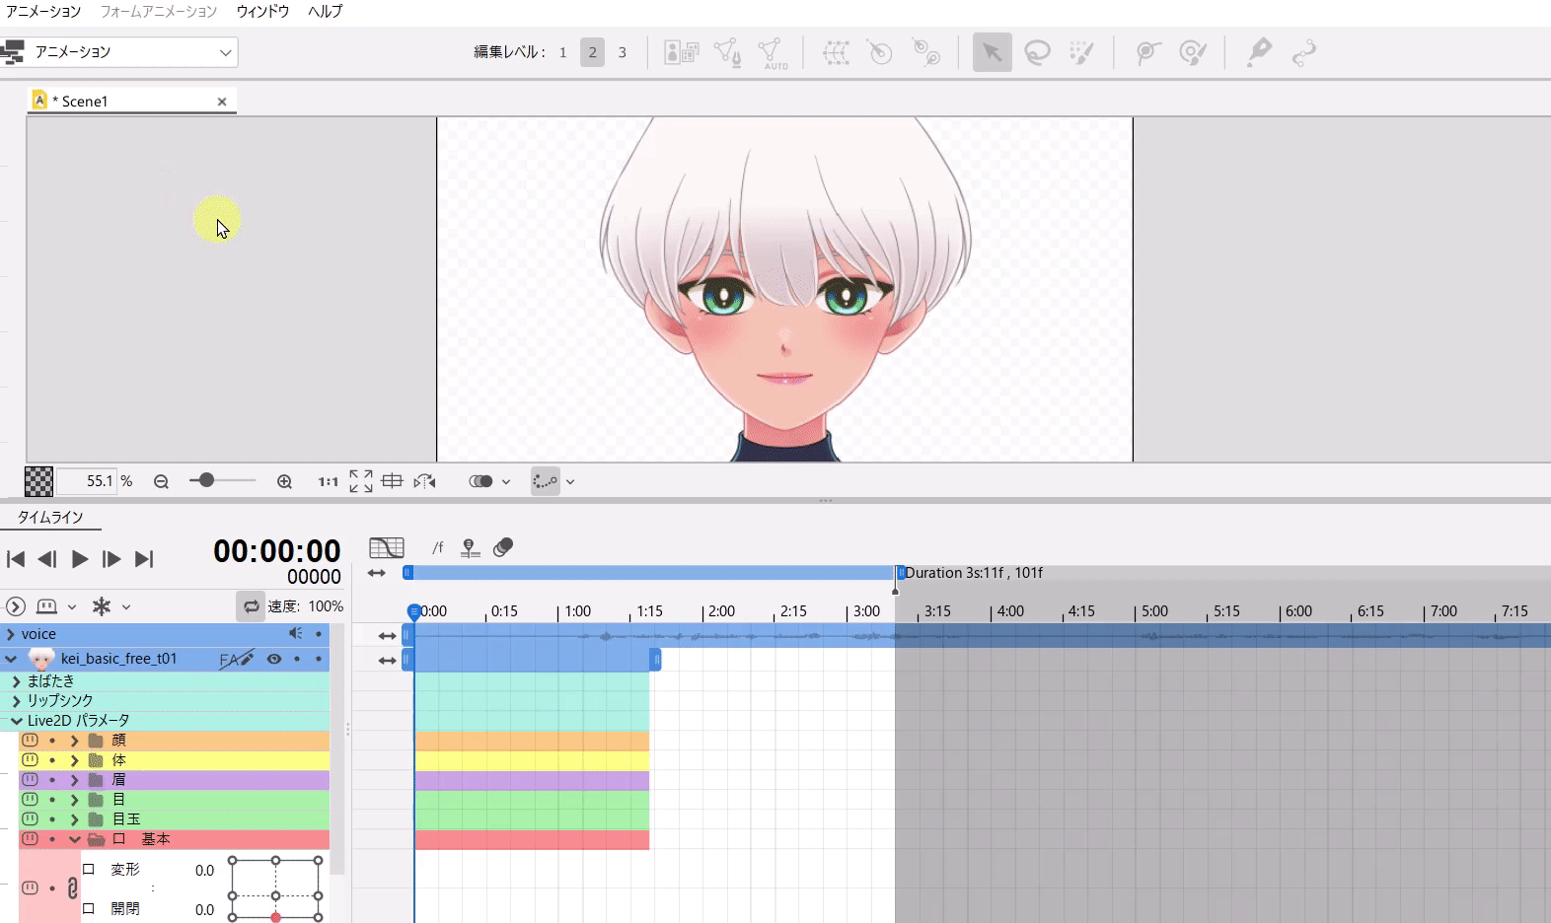1551x923 pixels.
Task: Expand the まばたき group
Action: click(x=16, y=681)
